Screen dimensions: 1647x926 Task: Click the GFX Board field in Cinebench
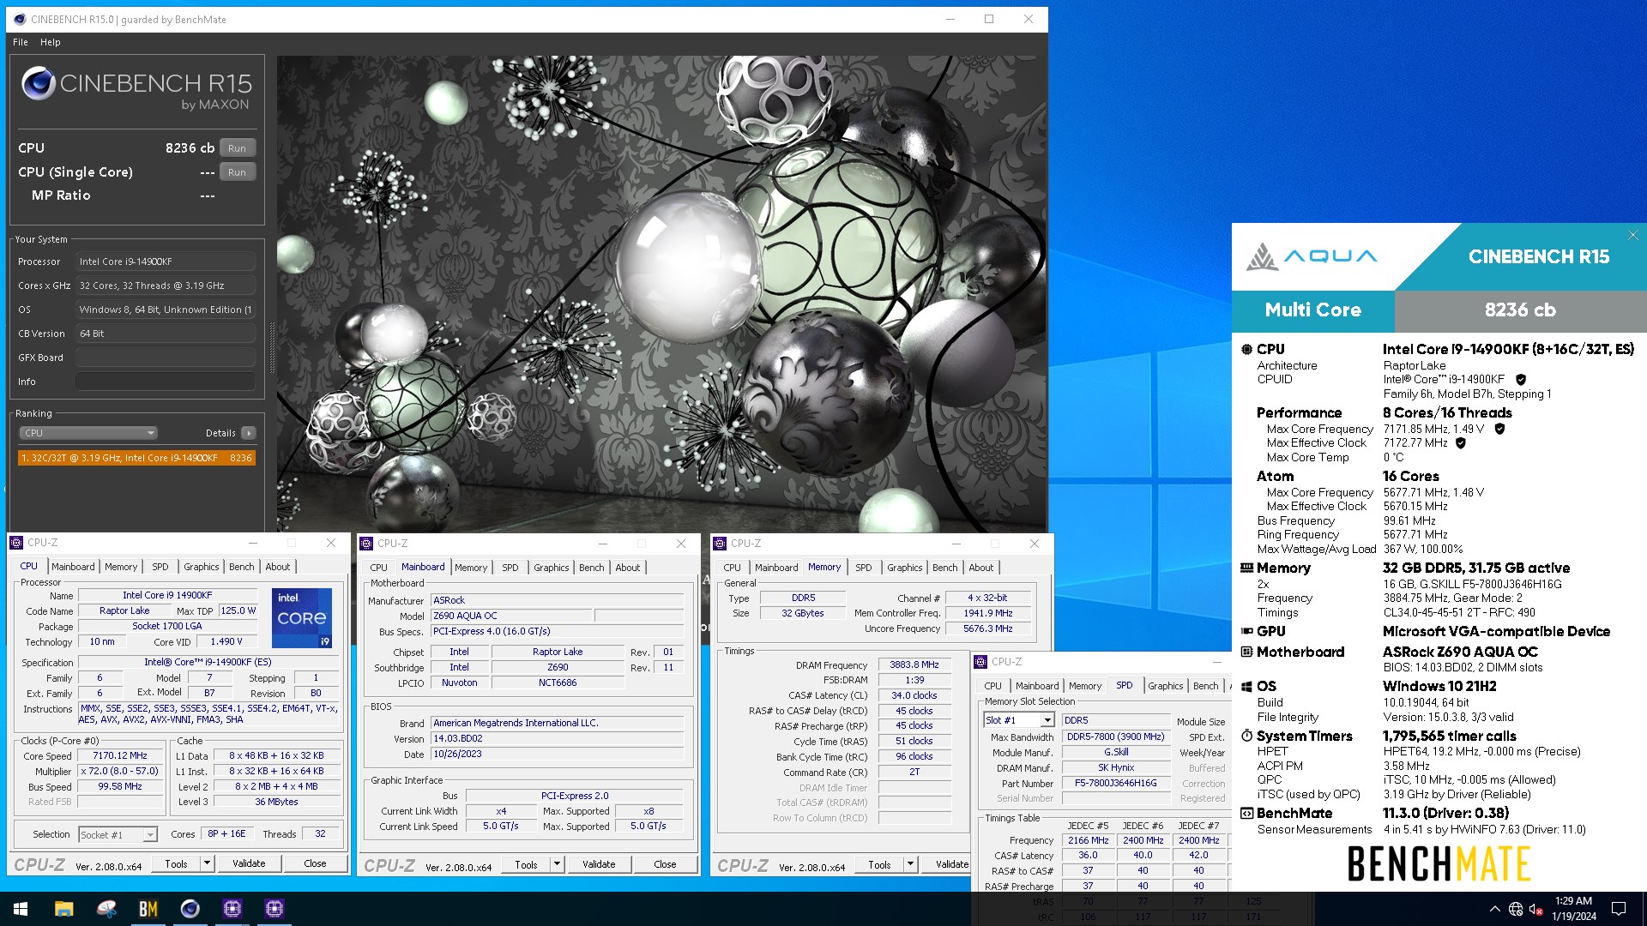point(166,358)
